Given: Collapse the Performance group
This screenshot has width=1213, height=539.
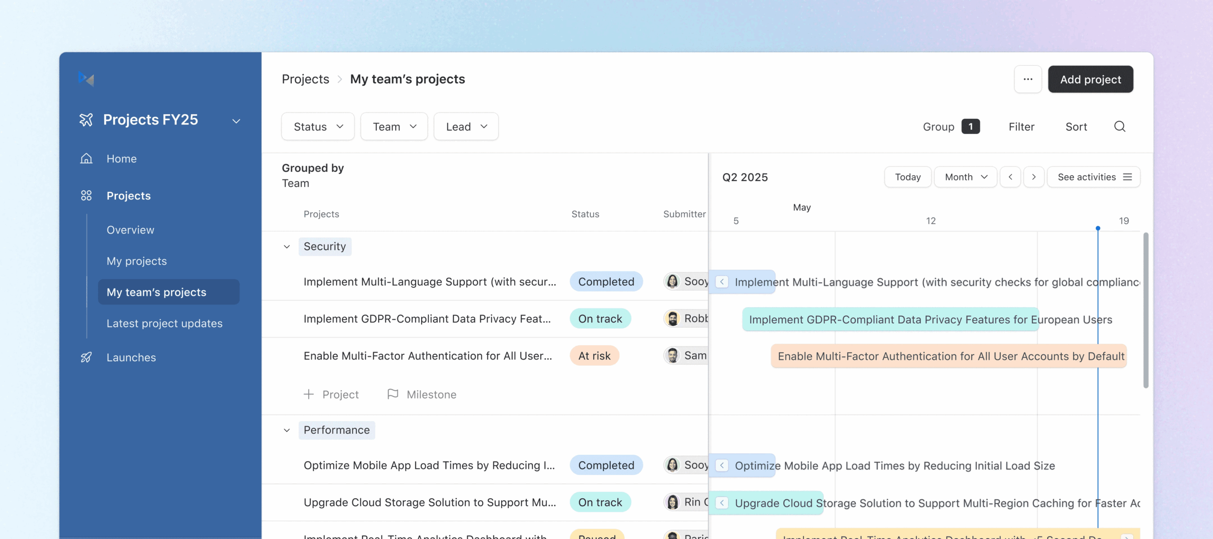Looking at the screenshot, I should (287, 430).
